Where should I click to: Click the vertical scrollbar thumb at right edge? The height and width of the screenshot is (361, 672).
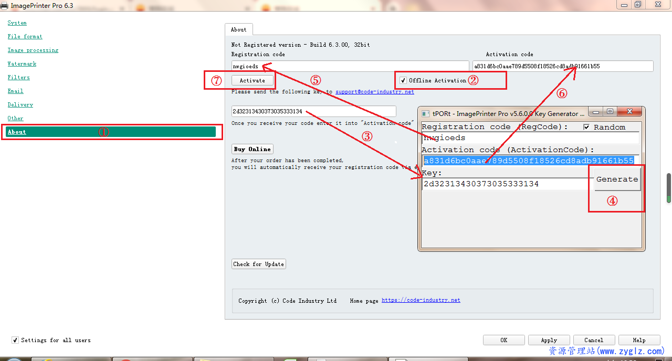pyautogui.click(x=669, y=188)
